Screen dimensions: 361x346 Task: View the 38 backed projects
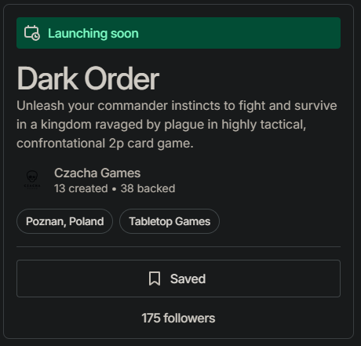(148, 188)
